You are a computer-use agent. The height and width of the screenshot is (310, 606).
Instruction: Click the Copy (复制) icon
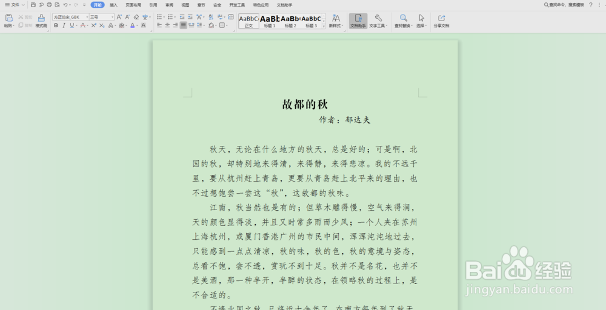coord(21,25)
